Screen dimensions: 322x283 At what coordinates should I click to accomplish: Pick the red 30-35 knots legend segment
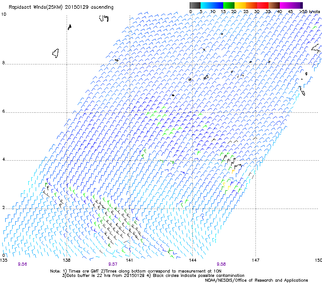pyautogui.click(x=263, y=5)
